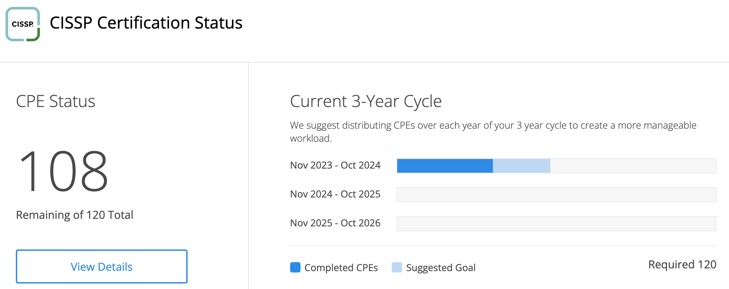The image size is (729, 289).
Task: Click the View Details button
Action: [101, 266]
